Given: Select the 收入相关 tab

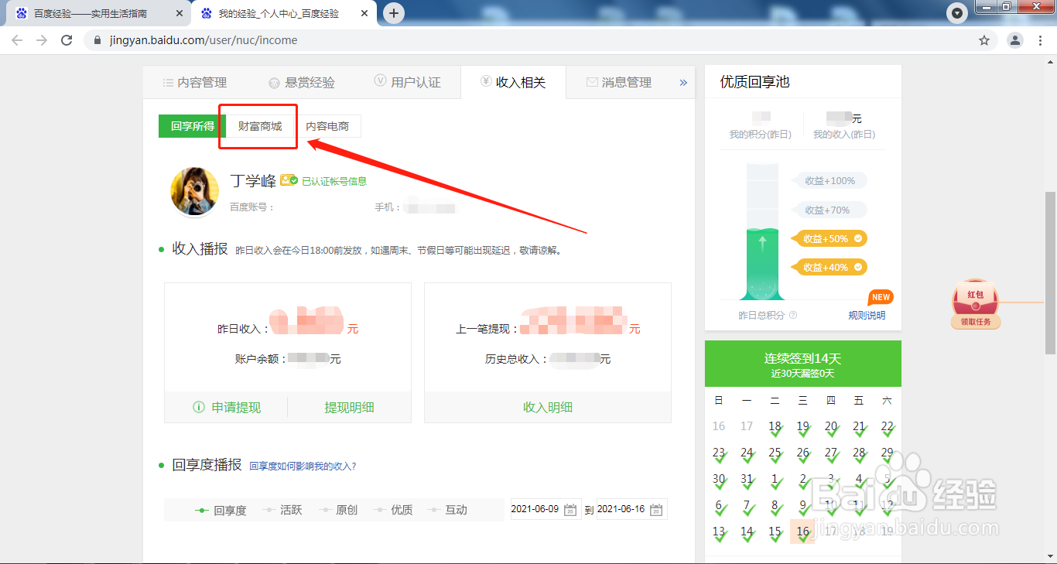Looking at the screenshot, I should coord(513,82).
